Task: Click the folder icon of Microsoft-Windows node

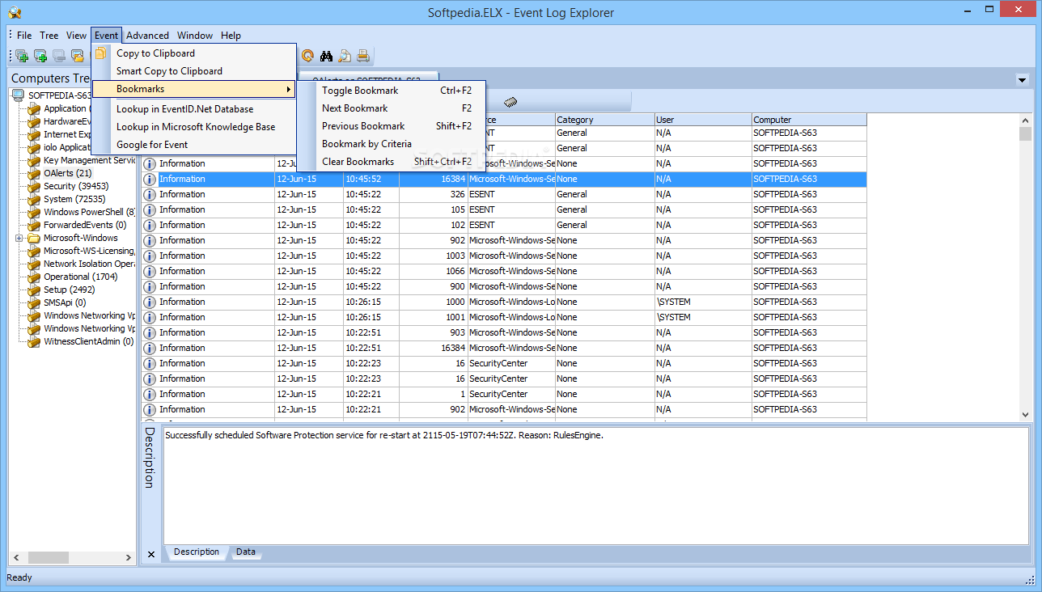Action: coord(33,238)
